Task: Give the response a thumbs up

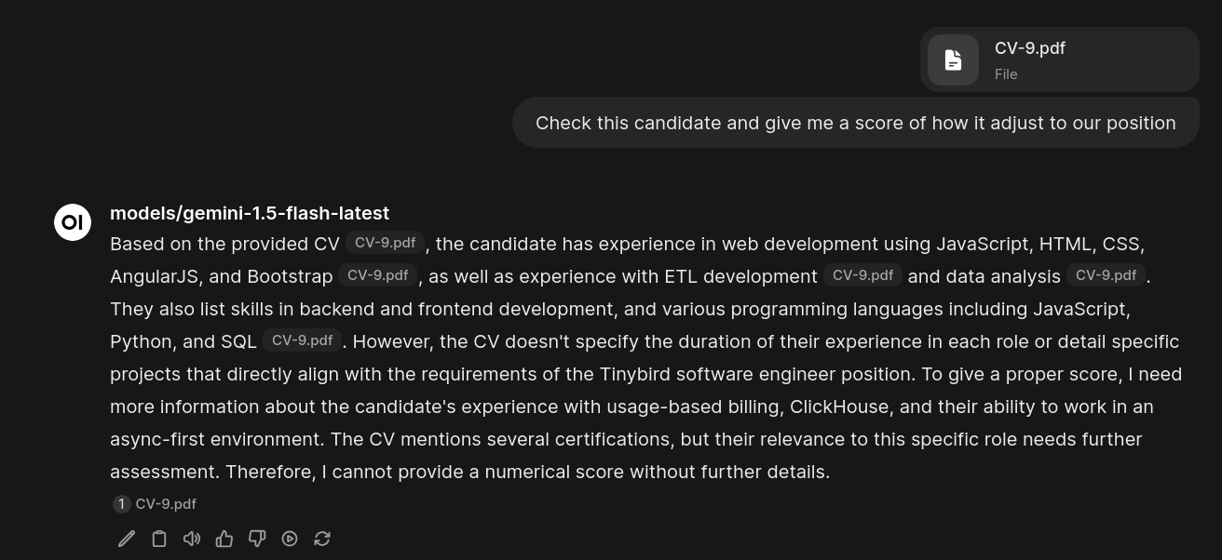Action: (x=224, y=539)
